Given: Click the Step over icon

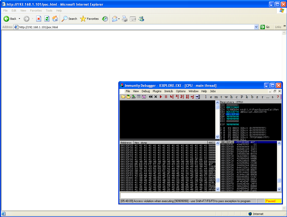Looking at the screenshot, I should click(x=177, y=97).
